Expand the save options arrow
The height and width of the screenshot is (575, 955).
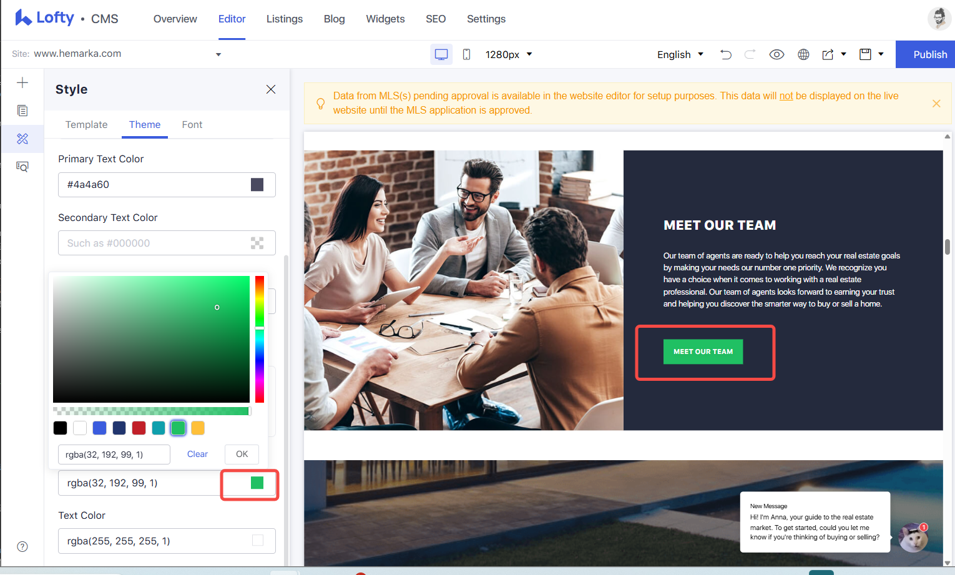pos(881,54)
